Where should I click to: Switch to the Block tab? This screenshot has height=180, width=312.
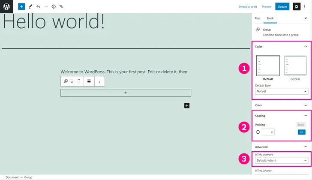(270, 18)
